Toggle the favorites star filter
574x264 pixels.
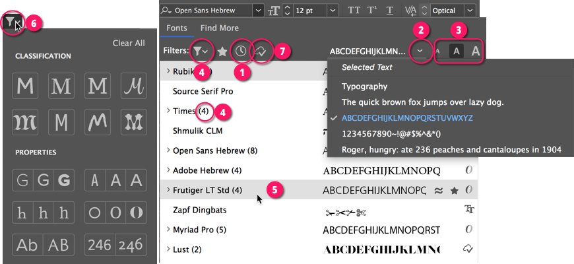click(222, 51)
